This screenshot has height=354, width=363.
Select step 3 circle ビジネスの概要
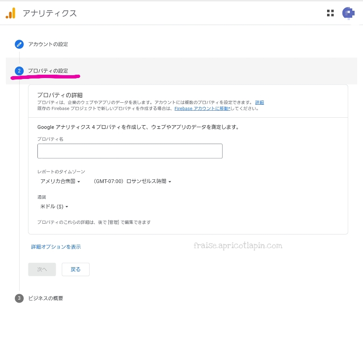point(19,298)
